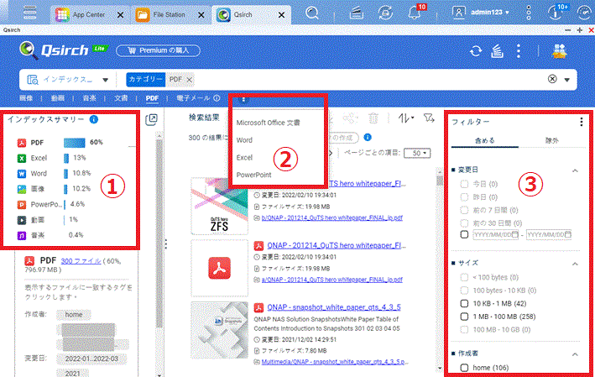Pop out the summary panel icon
Image resolution: width=595 pixels, height=377 pixels.
[151, 119]
